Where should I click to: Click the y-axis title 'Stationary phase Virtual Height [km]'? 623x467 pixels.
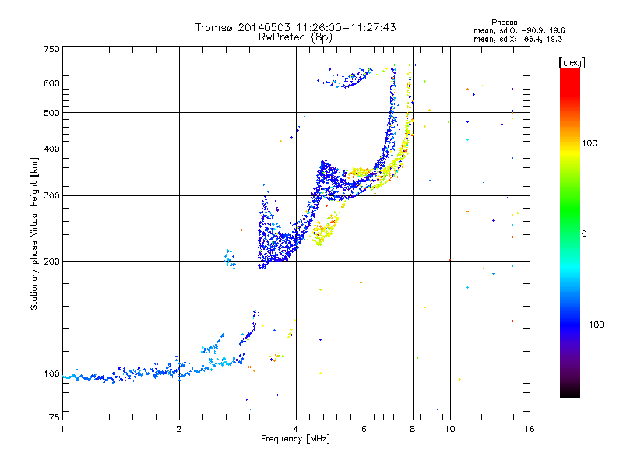click(x=33, y=234)
